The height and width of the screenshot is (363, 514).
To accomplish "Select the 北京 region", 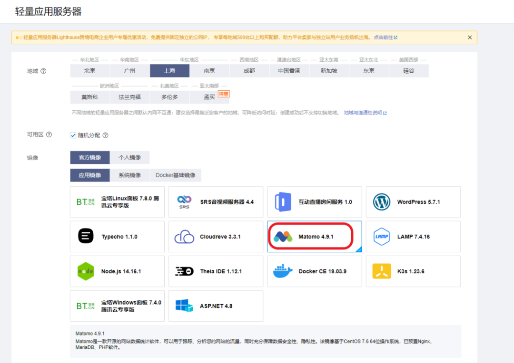I will (90, 71).
